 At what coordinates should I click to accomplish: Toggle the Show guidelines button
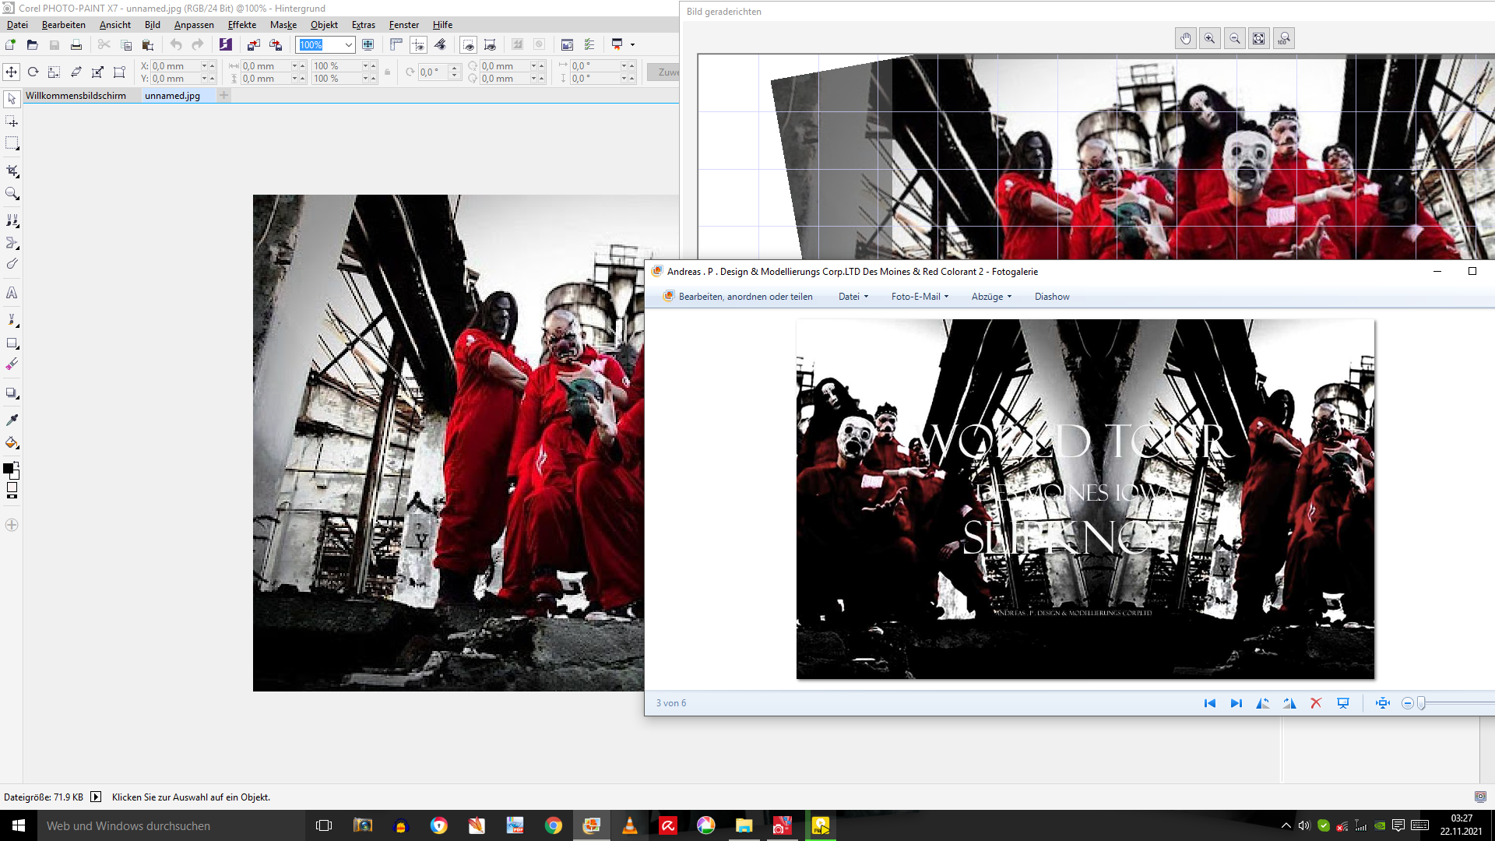(x=418, y=44)
